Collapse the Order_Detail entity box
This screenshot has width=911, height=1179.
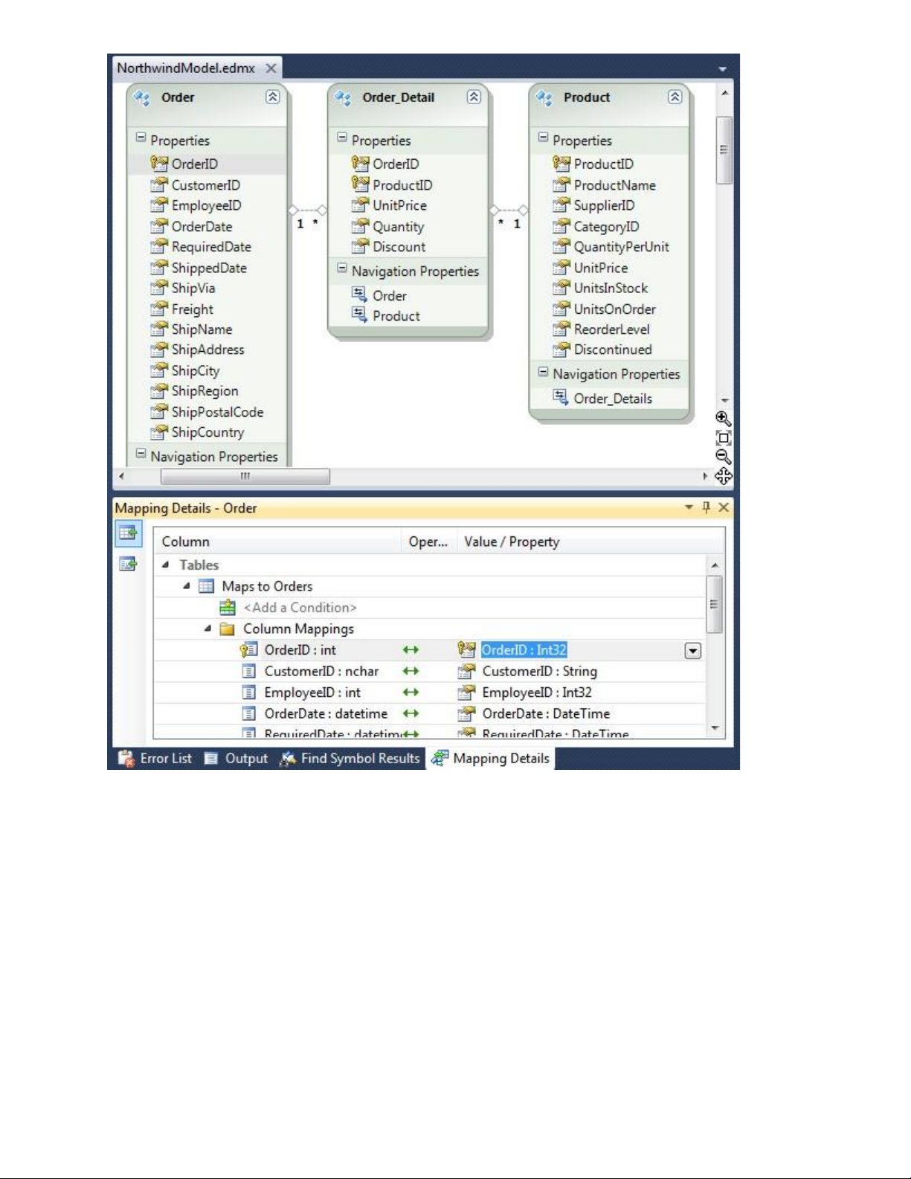point(474,97)
